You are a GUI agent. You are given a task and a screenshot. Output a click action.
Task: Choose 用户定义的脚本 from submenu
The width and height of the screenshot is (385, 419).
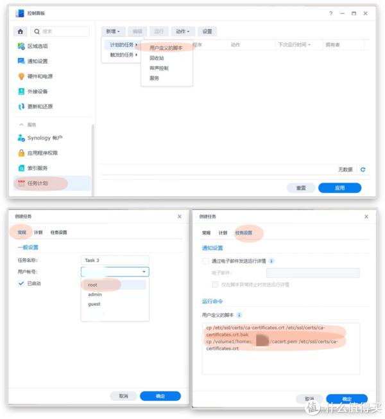pos(166,48)
